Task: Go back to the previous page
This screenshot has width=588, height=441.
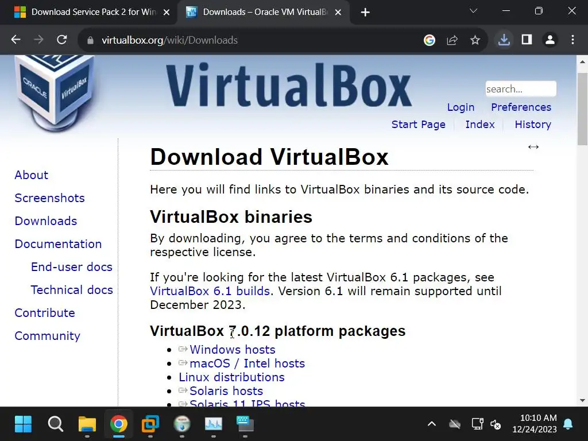Action: pyautogui.click(x=16, y=40)
